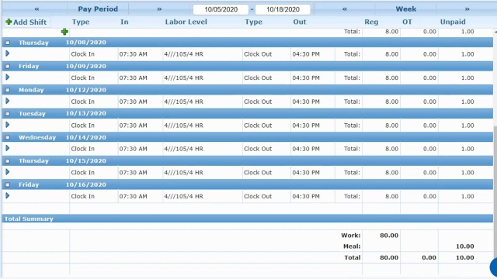Click Clock Out cell for Wednesday 10/14/2020

tap(258, 149)
